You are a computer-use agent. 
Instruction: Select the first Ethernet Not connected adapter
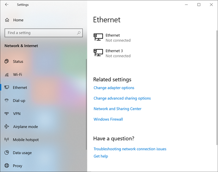tap(112, 38)
